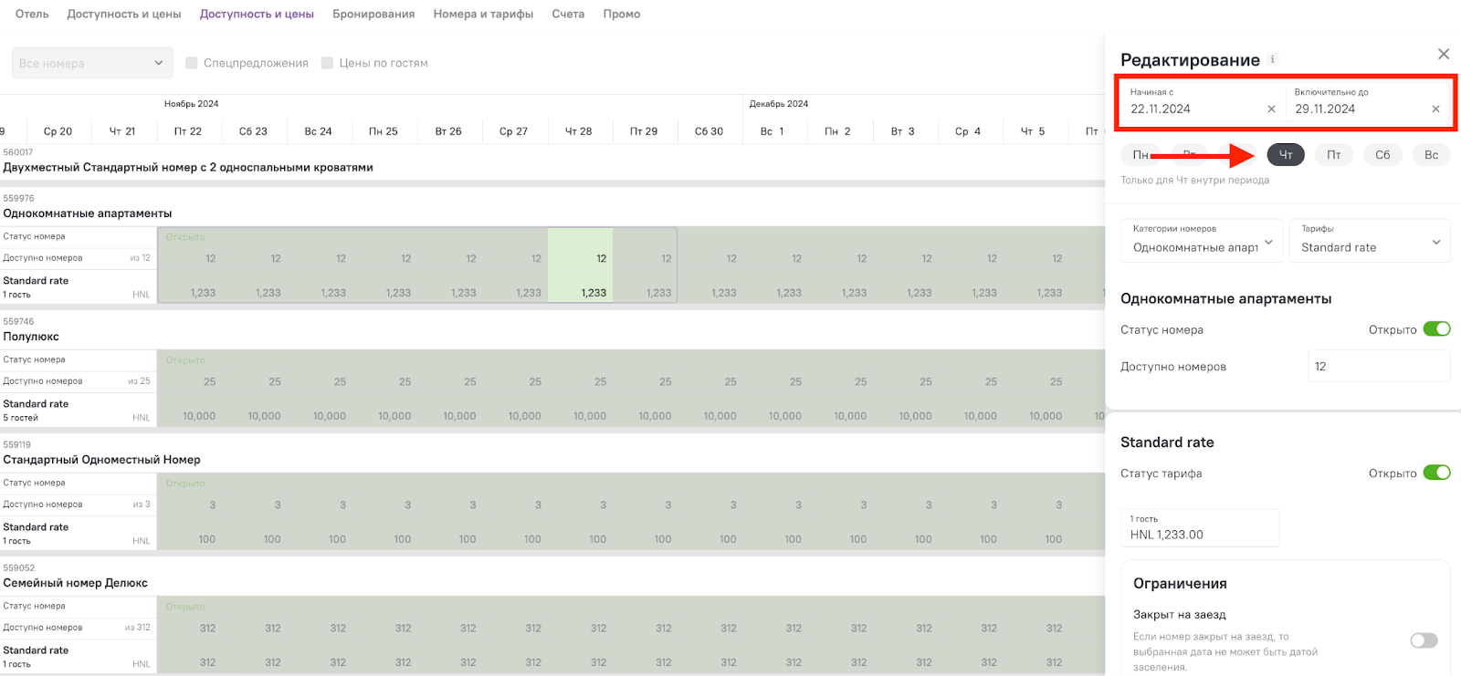Clear the Включительно до date
The image size is (1461, 676).
(x=1435, y=109)
